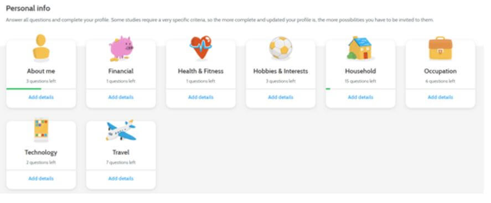Click the Technology smartphone icon
The image size is (491, 203).
click(x=41, y=130)
